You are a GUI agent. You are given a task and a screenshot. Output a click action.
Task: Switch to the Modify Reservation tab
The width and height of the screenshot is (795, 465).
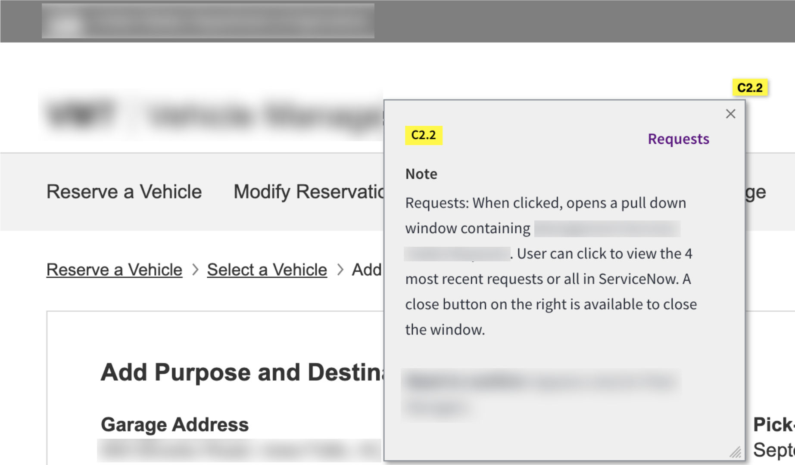click(309, 192)
